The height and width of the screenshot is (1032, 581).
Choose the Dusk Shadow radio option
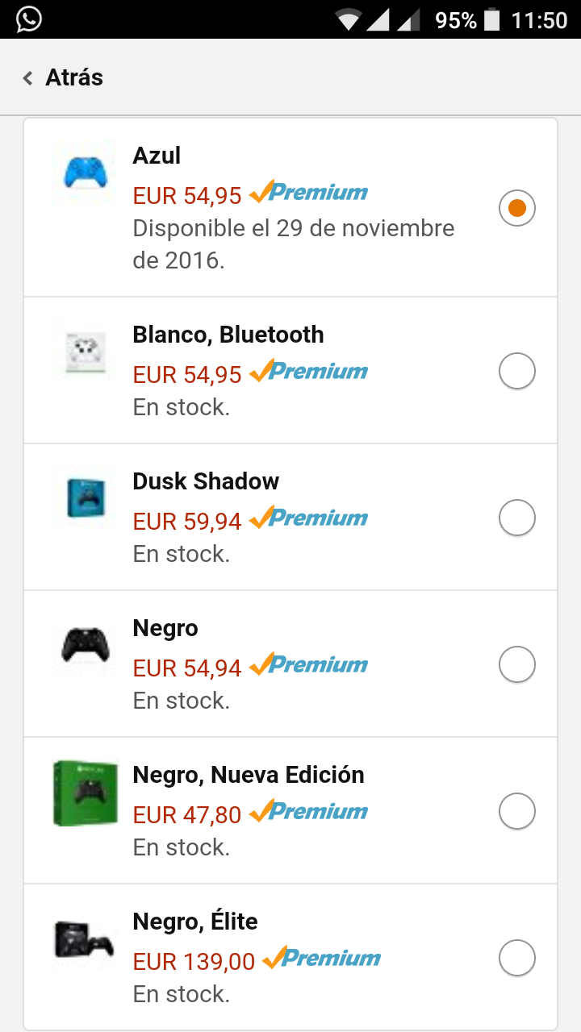[517, 518]
